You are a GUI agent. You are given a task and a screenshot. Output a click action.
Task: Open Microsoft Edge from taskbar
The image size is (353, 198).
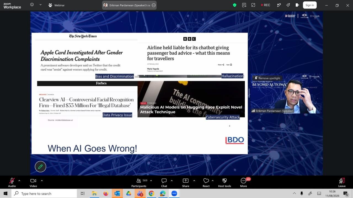163,194
